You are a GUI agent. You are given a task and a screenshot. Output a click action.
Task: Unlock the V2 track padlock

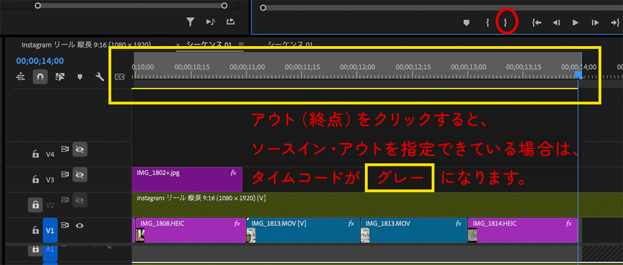point(36,204)
